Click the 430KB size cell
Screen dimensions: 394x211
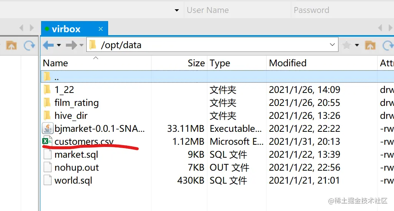pos(191,181)
